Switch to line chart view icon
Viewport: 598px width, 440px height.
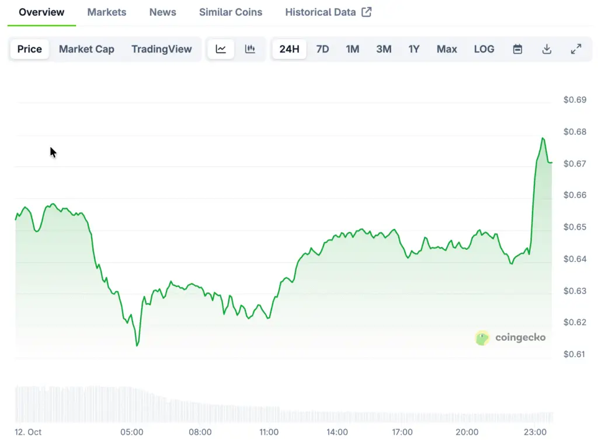221,49
